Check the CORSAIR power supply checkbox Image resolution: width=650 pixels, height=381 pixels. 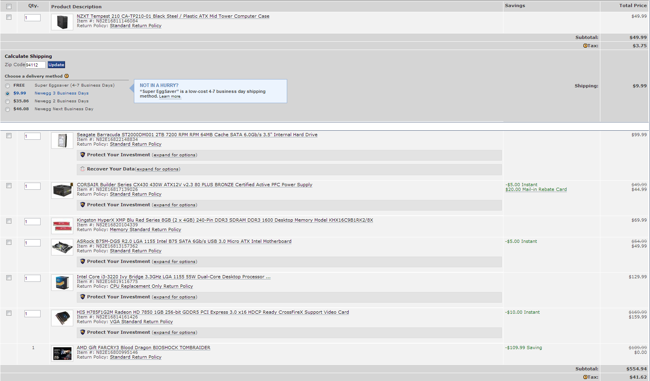[x=9, y=186]
